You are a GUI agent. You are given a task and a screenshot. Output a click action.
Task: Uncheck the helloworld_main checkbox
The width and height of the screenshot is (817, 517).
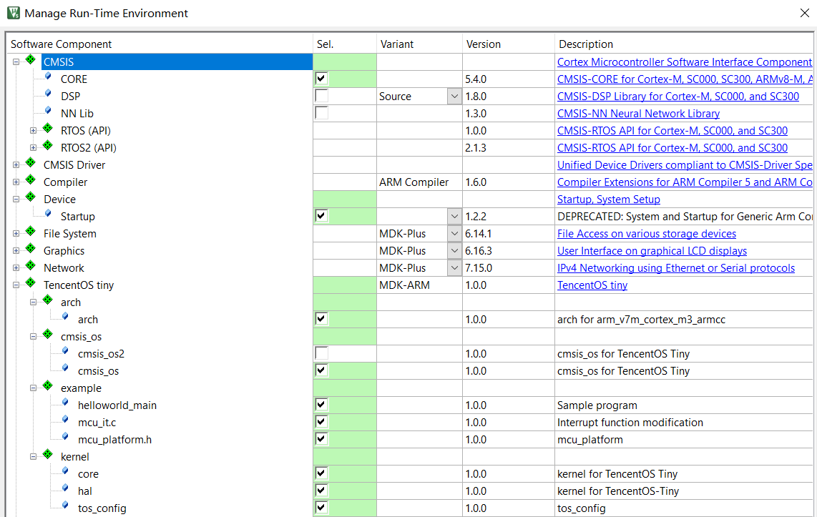321,405
